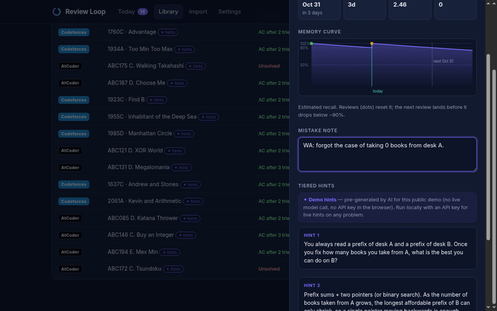The image size is (497, 311).
Task: Click hints badge on ABC194 E. Mex Min
Action: click(170, 252)
